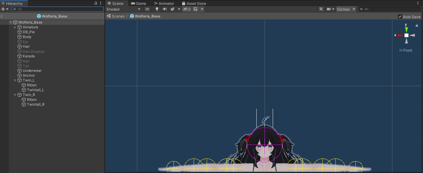Click the Hierarchy search field
This screenshot has width=423, height=173.
click(58, 9)
